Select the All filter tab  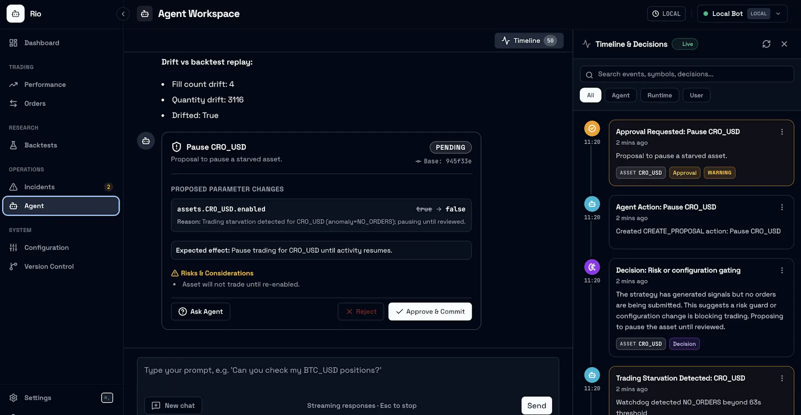pos(591,95)
